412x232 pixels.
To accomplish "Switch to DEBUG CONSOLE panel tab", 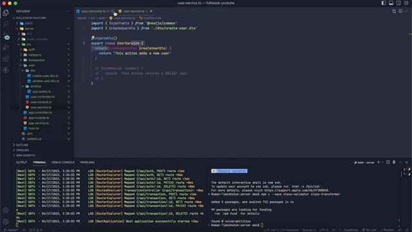I will [63, 162].
